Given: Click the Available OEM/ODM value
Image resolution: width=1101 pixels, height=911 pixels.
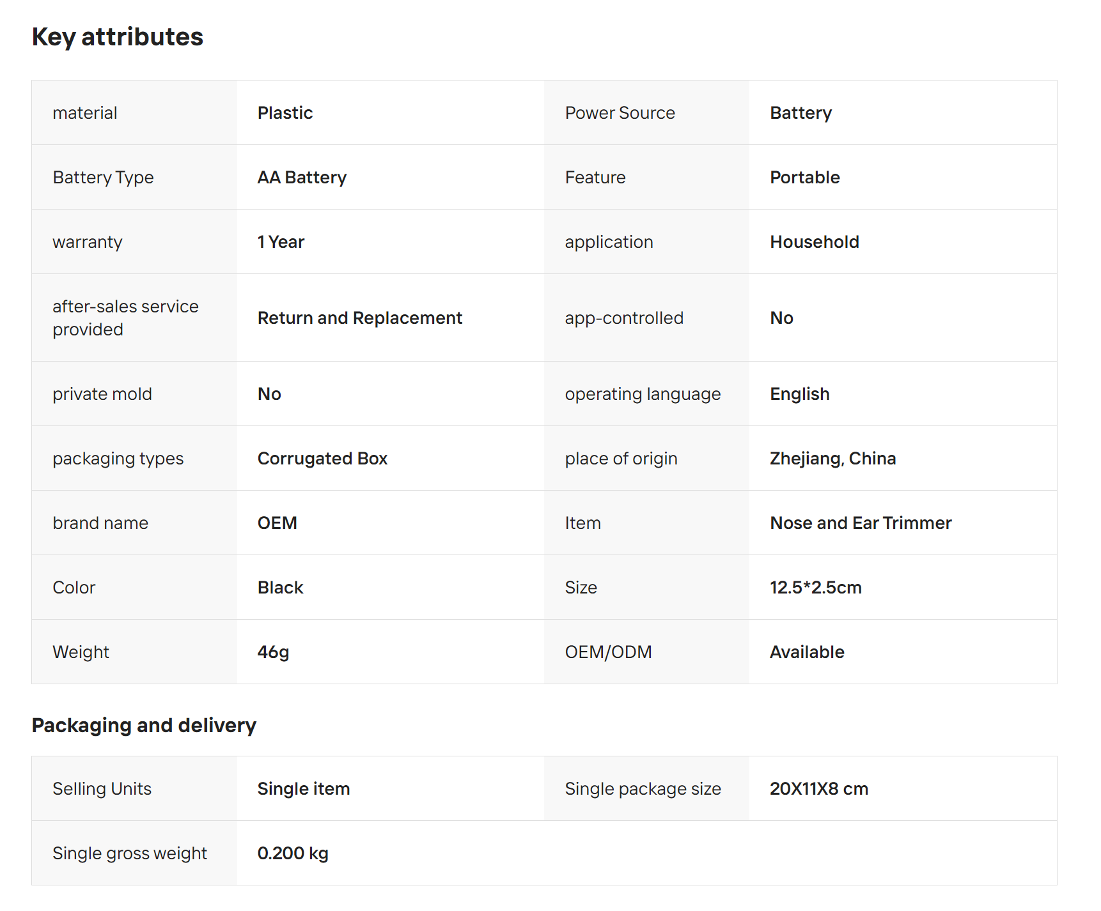Looking at the screenshot, I should pos(807,652).
